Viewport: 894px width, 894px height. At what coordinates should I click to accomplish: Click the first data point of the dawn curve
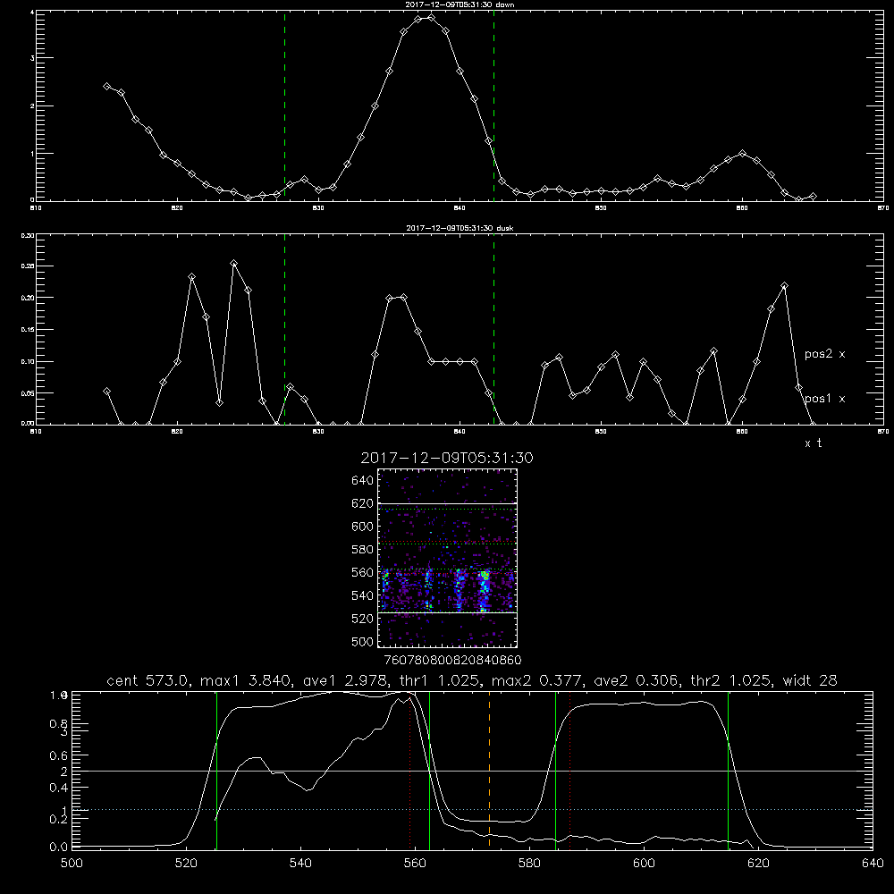(106, 86)
